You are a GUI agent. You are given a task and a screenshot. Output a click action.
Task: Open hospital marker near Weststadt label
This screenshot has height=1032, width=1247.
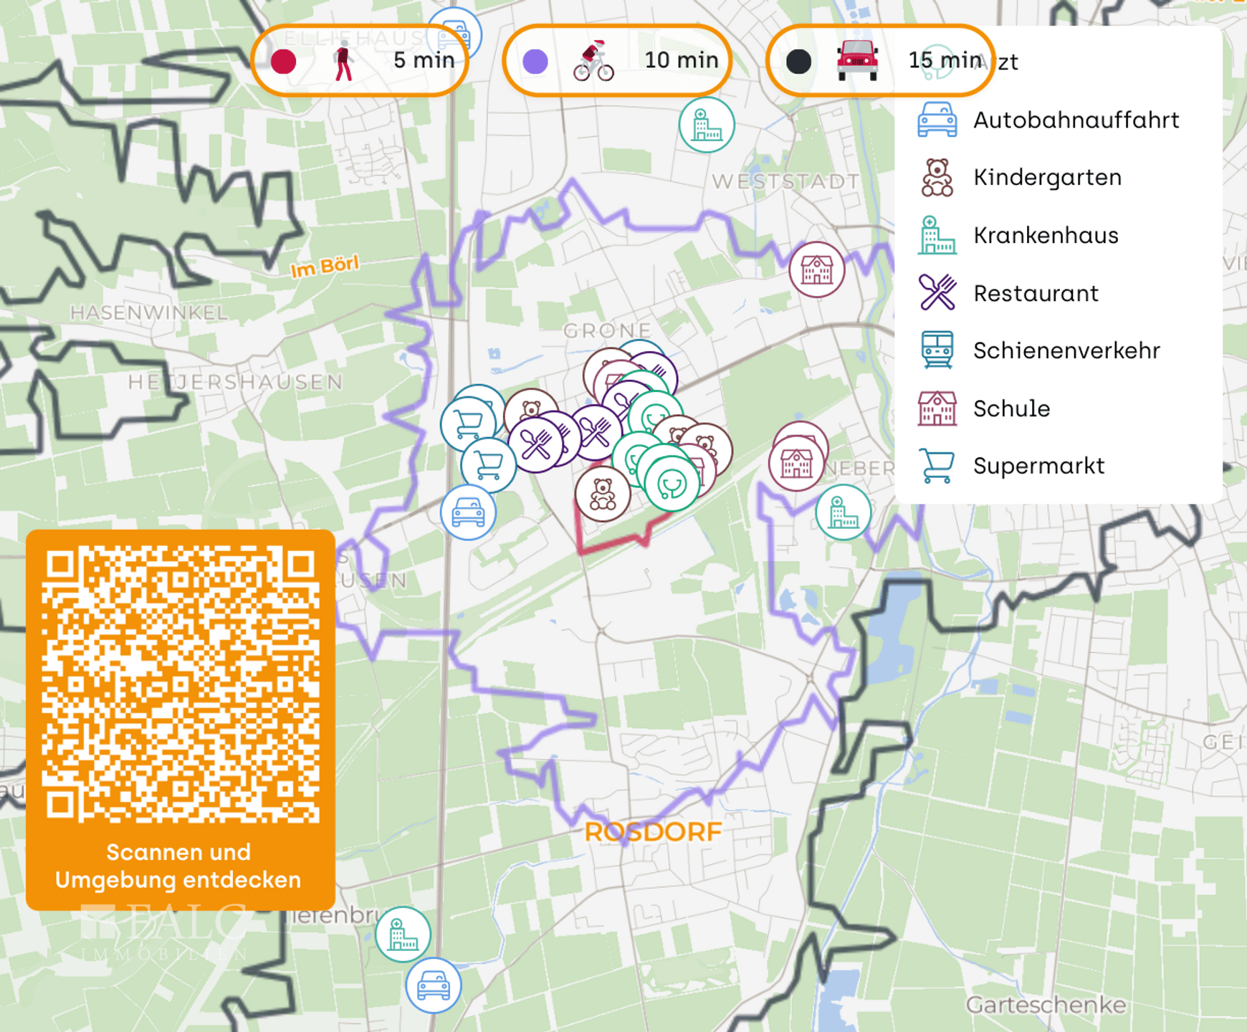pos(707,125)
